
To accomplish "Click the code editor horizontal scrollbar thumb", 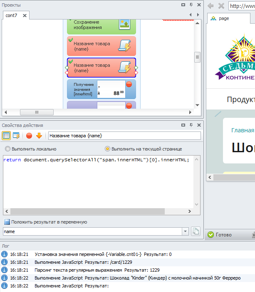I will 87,212.
